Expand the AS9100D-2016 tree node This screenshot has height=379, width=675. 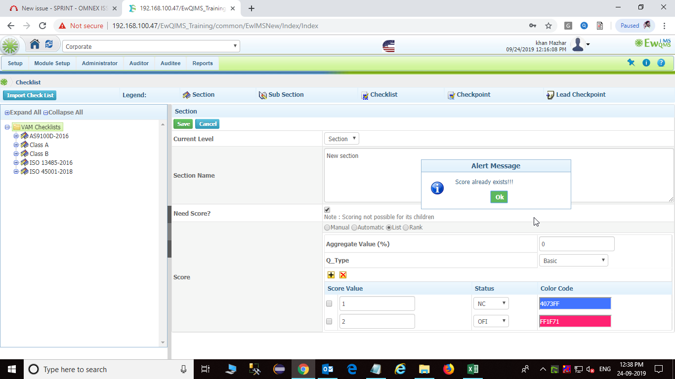(x=16, y=136)
